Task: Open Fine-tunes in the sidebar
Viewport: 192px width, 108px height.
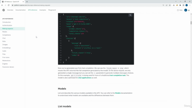Action: tap(6, 57)
